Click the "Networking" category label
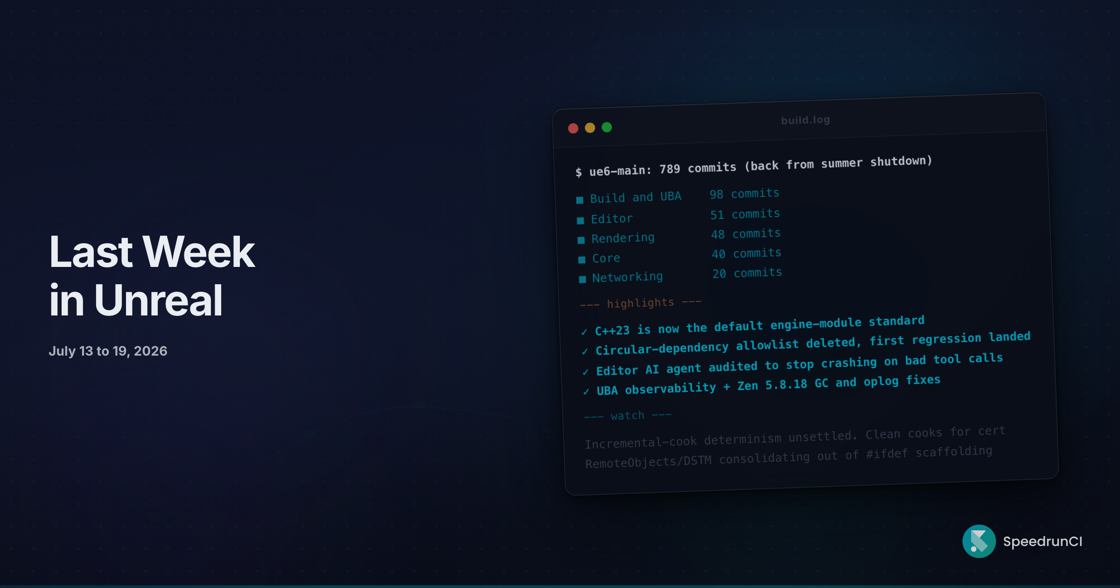Screen dimensions: 1120x588 pos(628,277)
